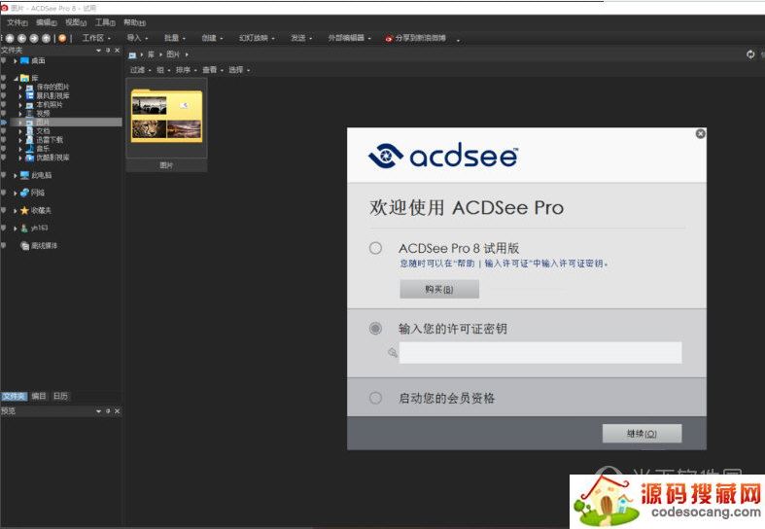Click the 音乐 music note icon
The image size is (765, 529).
point(30,149)
